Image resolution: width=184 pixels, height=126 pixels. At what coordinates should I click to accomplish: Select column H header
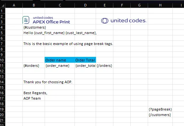[x=160, y=5]
